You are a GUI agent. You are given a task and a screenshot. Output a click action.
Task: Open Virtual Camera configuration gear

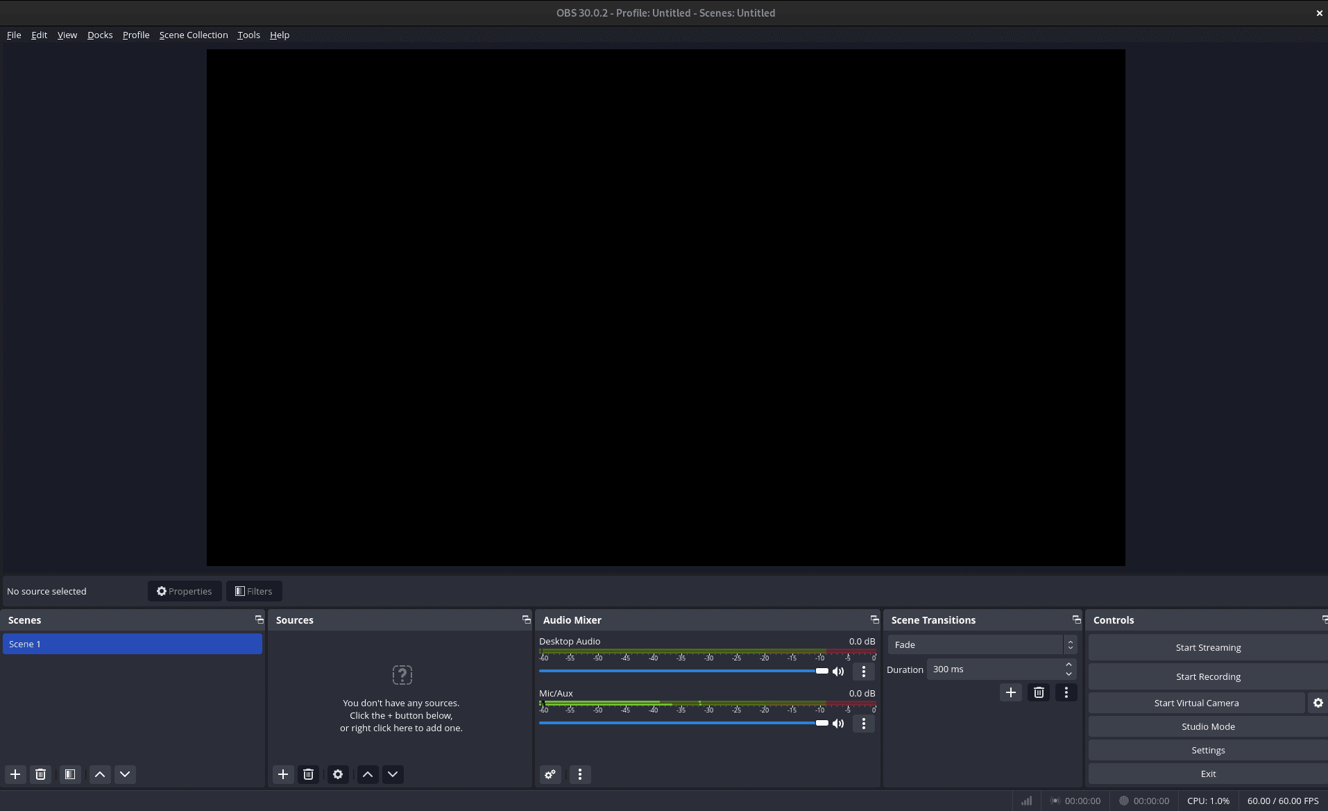(1318, 703)
